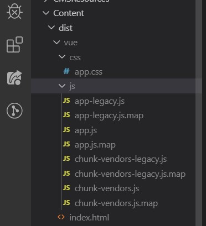Click the CSS hash icon beside app.css
The width and height of the screenshot is (206, 226).
click(x=66, y=71)
